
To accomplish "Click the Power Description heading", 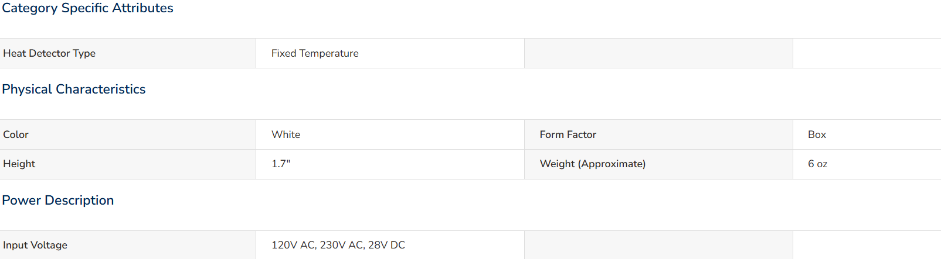I will tap(58, 200).
